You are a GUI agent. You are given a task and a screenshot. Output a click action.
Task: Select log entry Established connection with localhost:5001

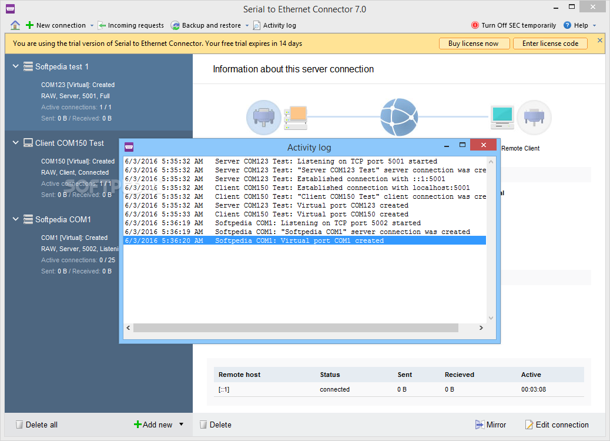point(304,188)
